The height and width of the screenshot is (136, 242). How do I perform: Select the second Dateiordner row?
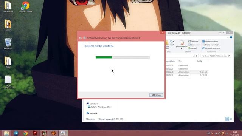[186, 69]
